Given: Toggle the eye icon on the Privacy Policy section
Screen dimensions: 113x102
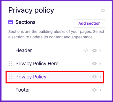Looking at the screenshot, I should point(94,77).
